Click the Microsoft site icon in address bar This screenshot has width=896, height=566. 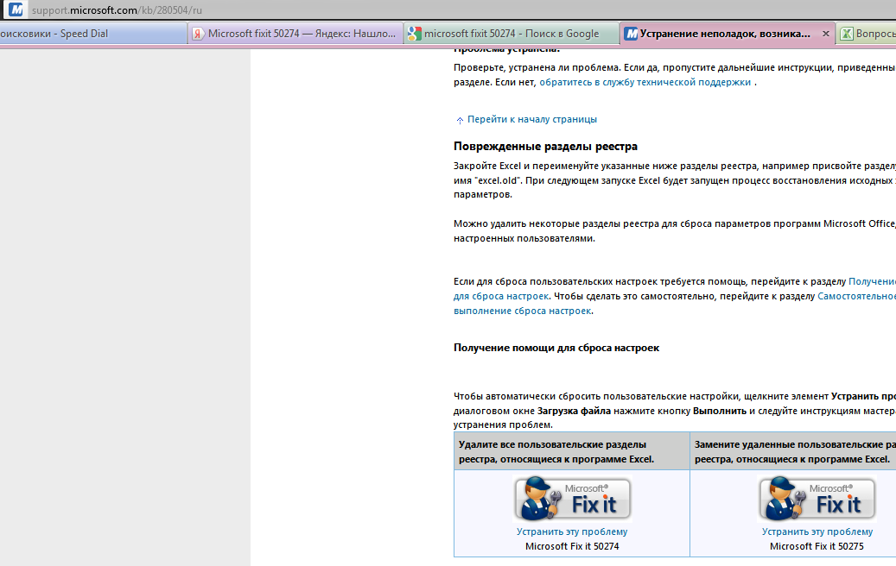tap(16, 9)
